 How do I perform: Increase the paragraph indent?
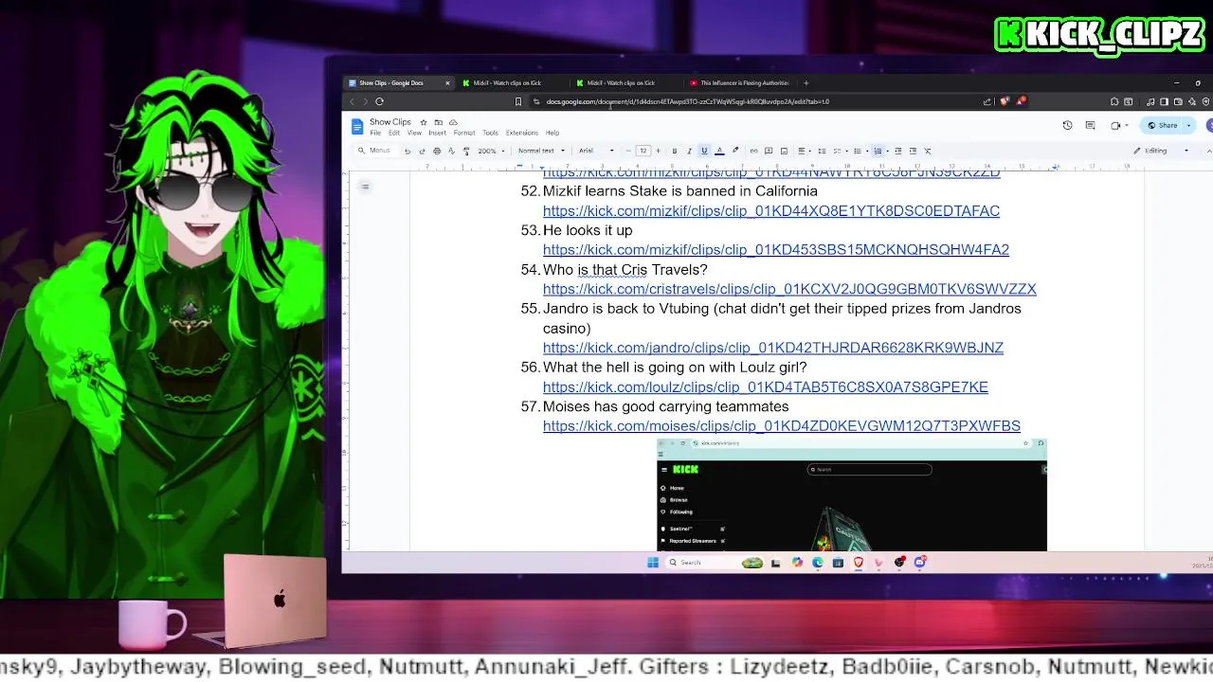click(x=913, y=151)
